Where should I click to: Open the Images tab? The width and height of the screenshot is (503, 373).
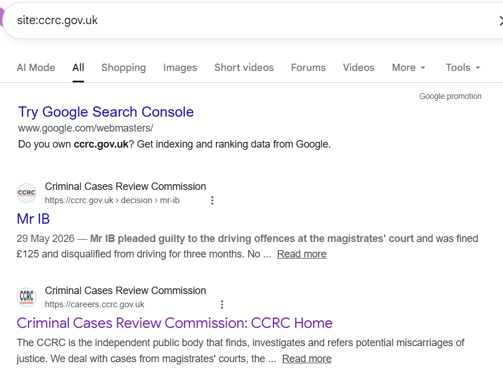(x=180, y=68)
